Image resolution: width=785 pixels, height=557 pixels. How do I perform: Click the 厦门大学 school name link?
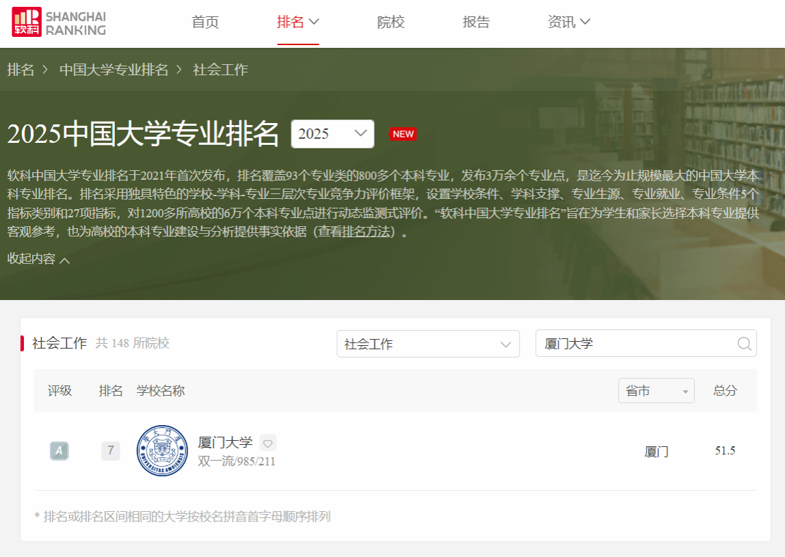[x=225, y=443]
